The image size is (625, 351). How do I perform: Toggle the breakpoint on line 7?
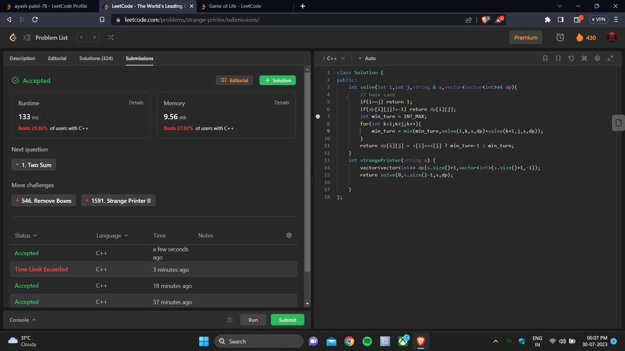click(x=318, y=116)
